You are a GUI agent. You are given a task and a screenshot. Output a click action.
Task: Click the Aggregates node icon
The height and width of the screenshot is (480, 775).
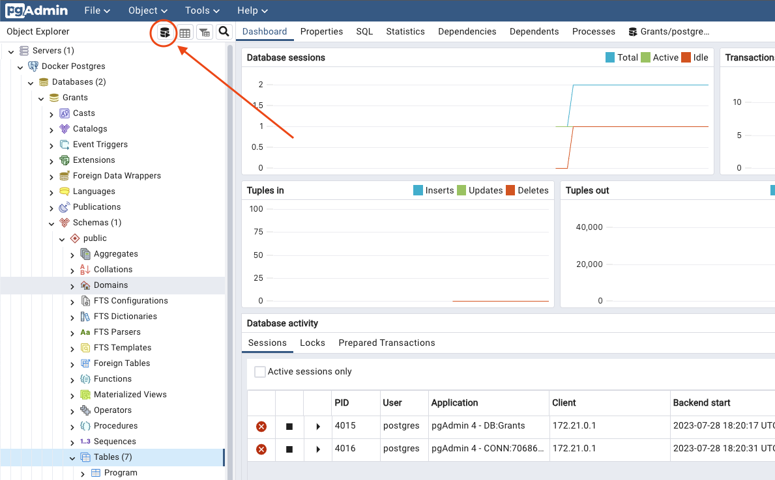tap(85, 254)
